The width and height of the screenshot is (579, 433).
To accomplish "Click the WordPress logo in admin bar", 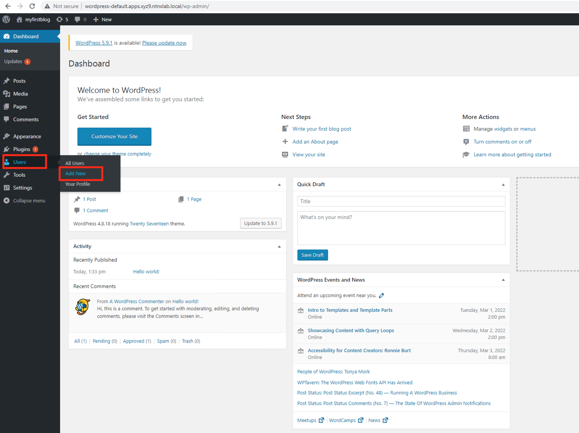I will tap(6, 19).
